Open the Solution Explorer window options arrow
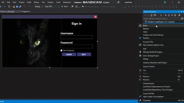This screenshot has height=103, width=184. pyautogui.click(x=179, y=12)
